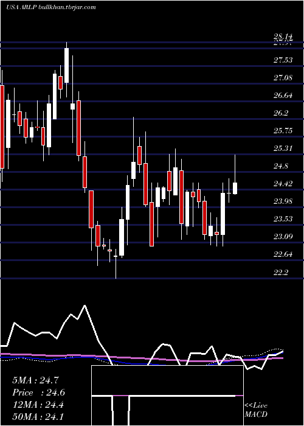The image size is (304, 426).
Task: Click the '12MA : 24.4' readout
Action: coord(38,405)
